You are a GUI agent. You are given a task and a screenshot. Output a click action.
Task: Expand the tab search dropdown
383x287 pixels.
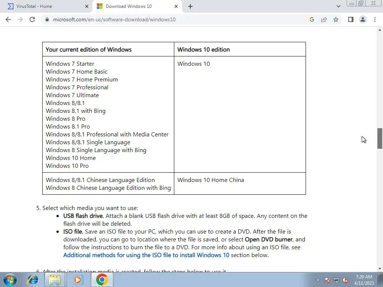pos(338,6)
